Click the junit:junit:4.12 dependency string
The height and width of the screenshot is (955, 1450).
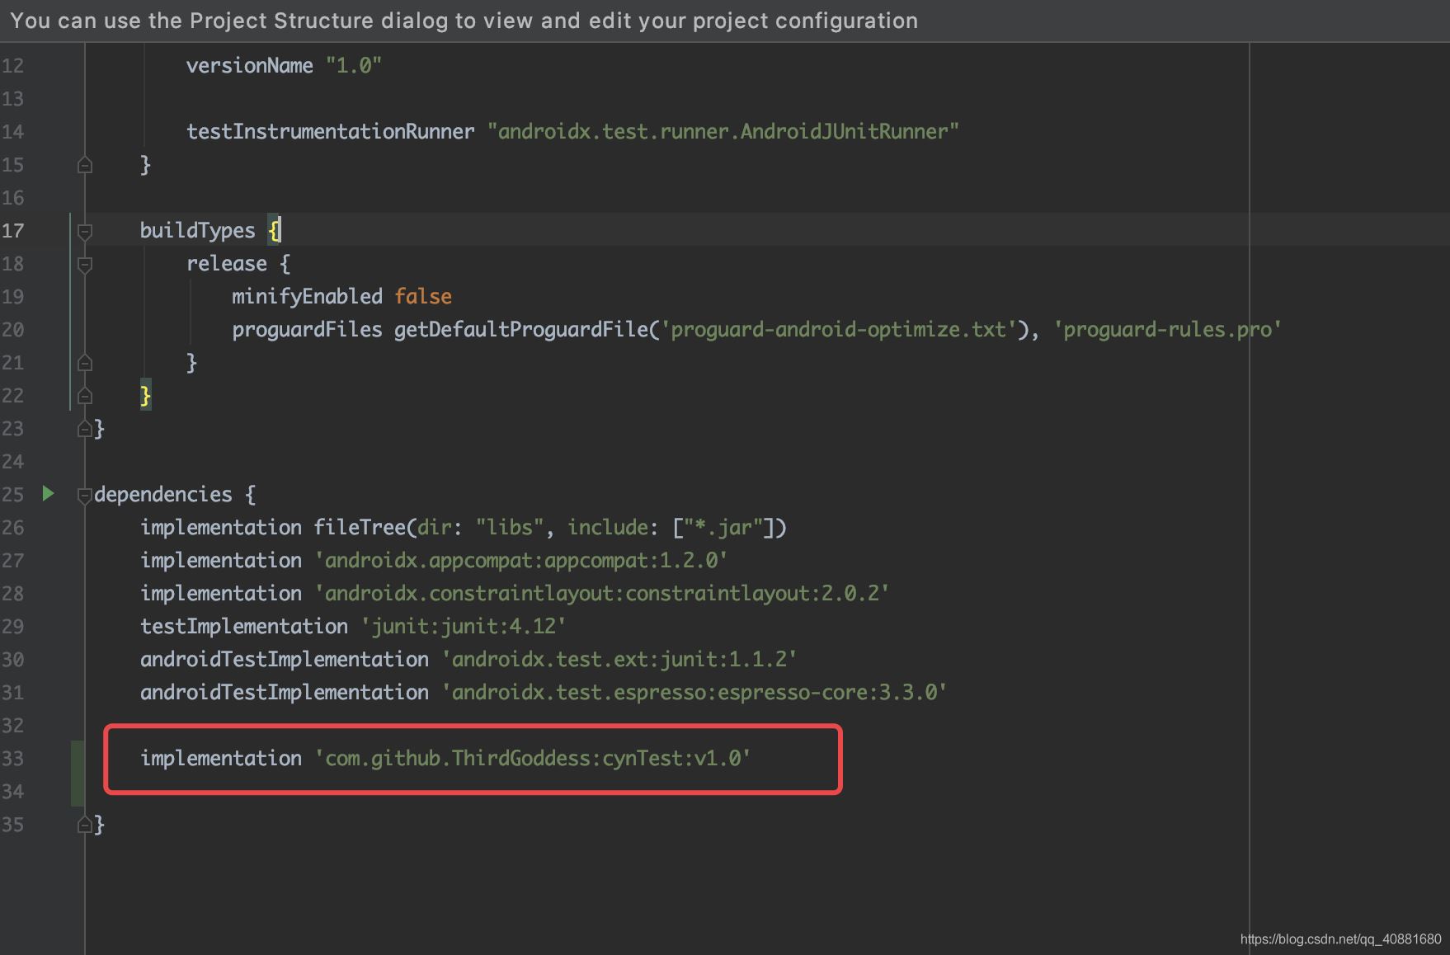(x=464, y=627)
